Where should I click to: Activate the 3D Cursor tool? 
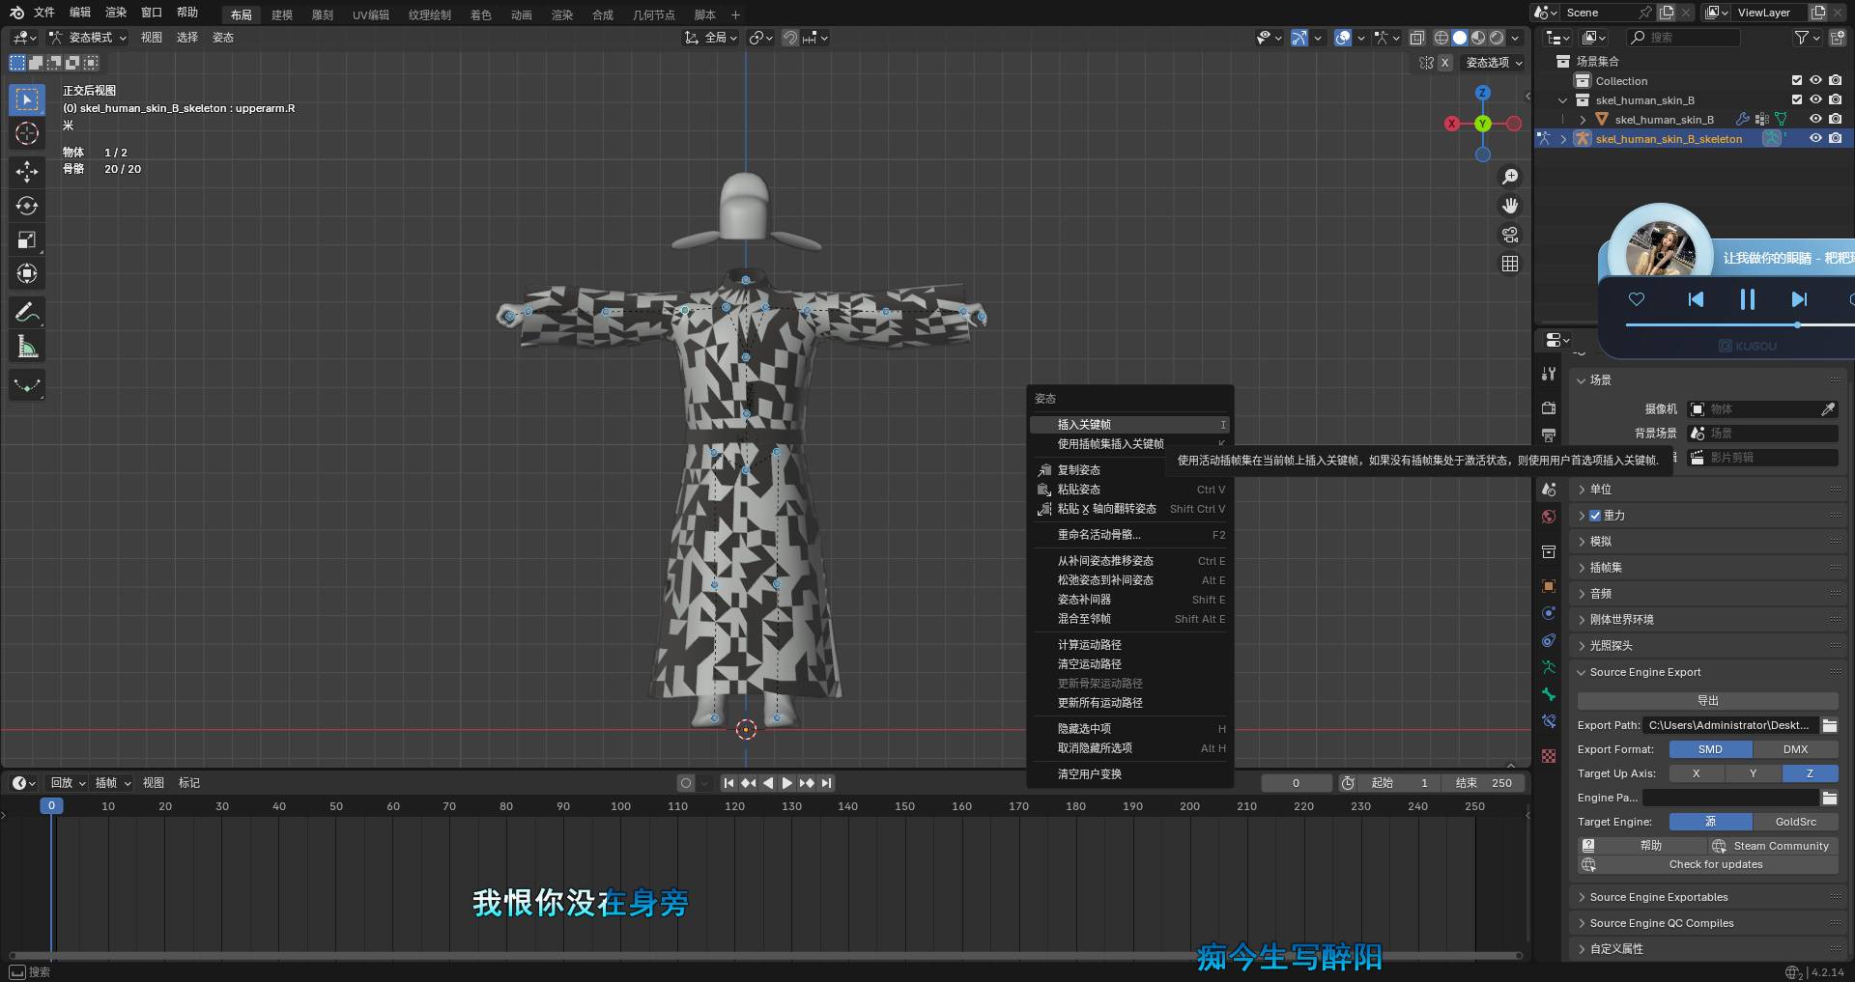[x=27, y=133]
